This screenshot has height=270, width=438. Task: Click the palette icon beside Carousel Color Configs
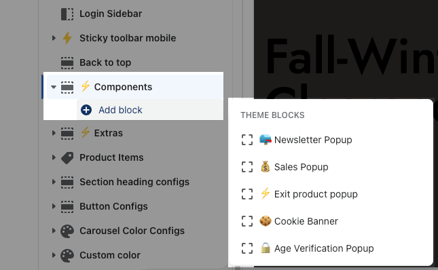(x=67, y=231)
